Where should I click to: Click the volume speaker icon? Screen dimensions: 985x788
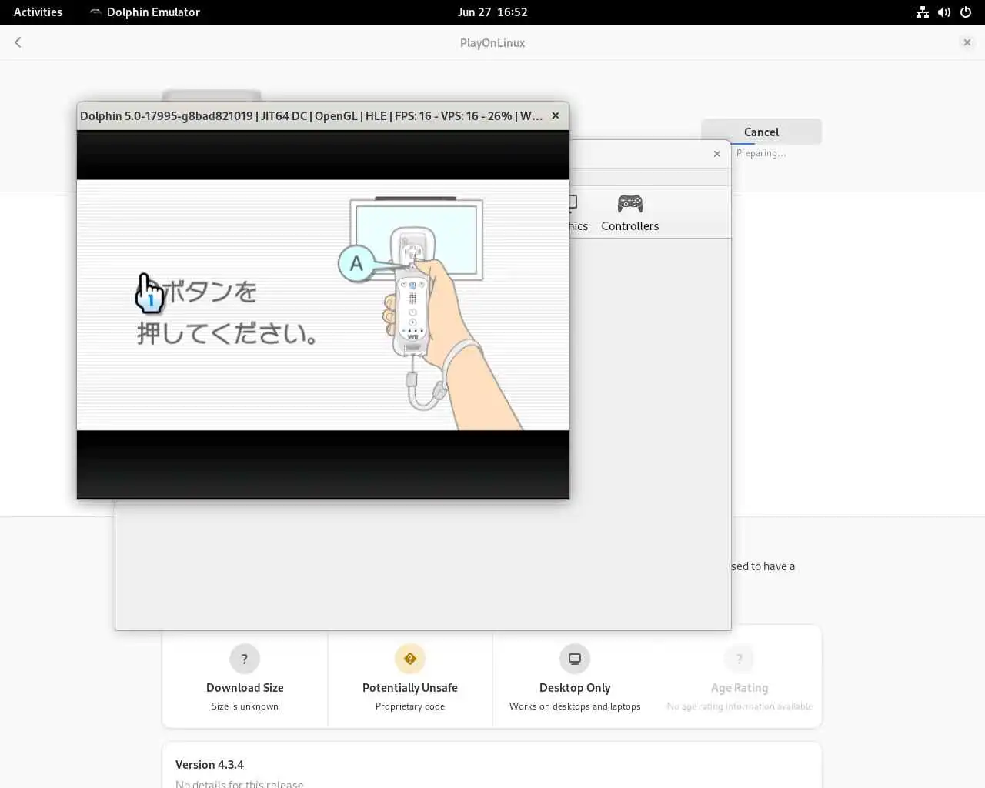[x=944, y=12]
